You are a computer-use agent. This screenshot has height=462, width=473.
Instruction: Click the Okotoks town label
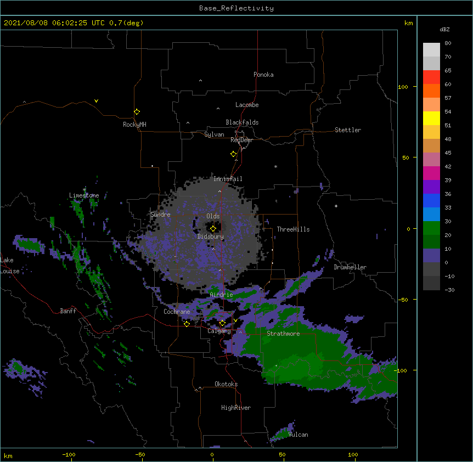point(226,384)
